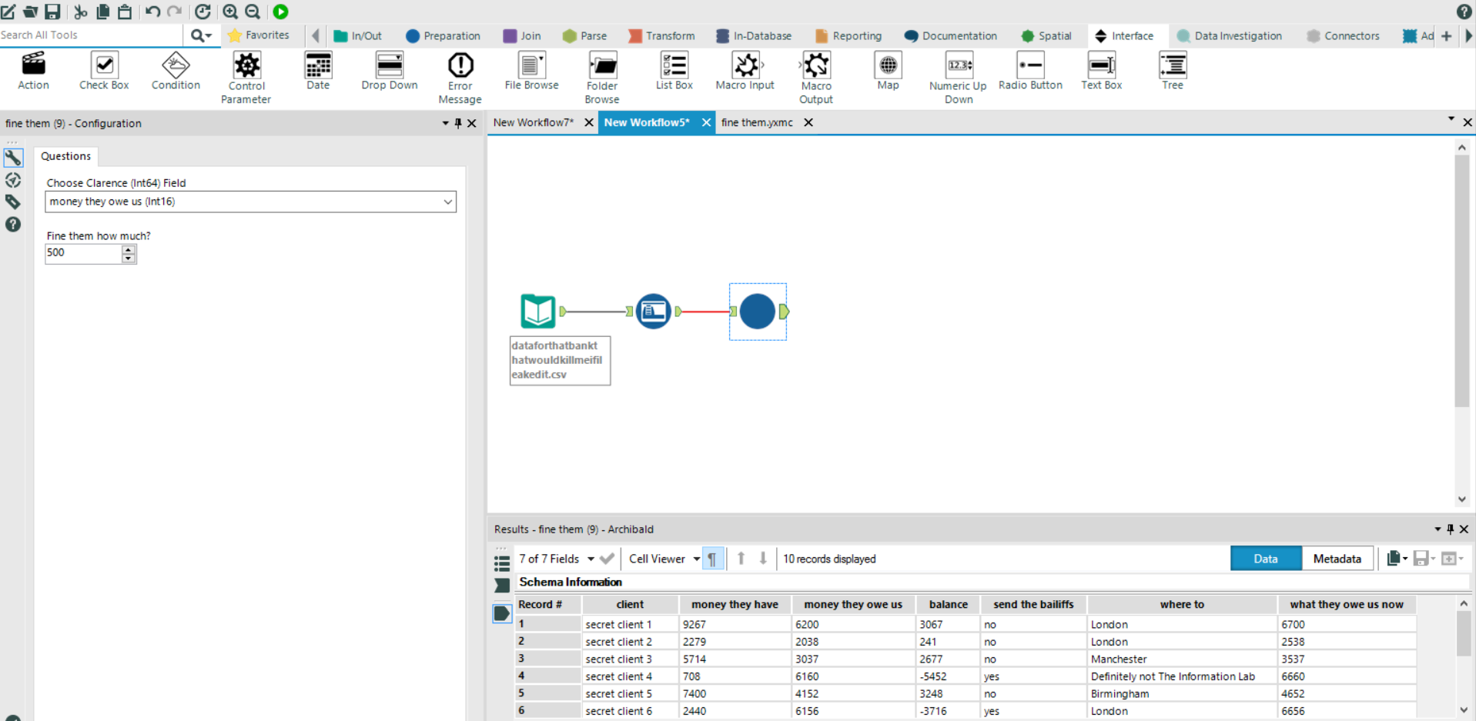Image resolution: width=1476 pixels, height=721 pixels.
Task: Open the Cell Viewer dropdown
Action: coord(696,559)
